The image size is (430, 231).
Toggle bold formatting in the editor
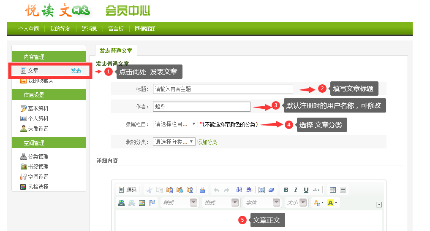(286, 190)
